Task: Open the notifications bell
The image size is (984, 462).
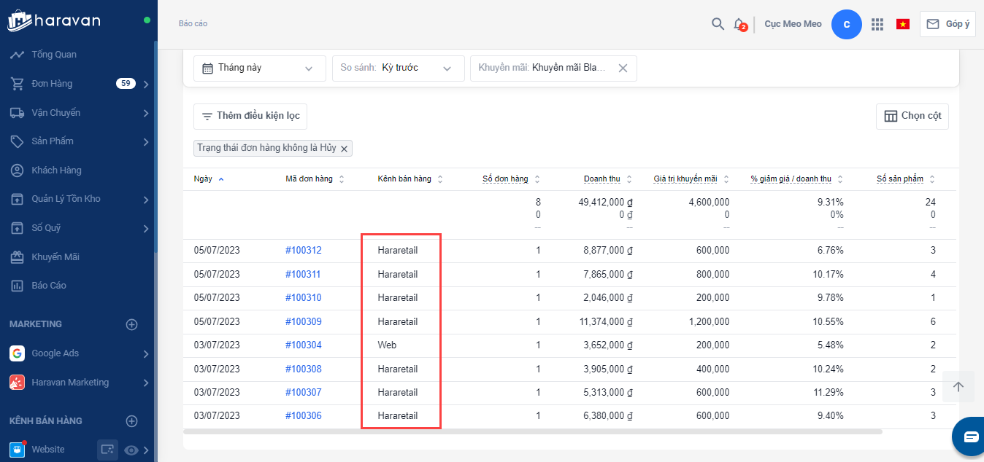Action: pyautogui.click(x=739, y=24)
